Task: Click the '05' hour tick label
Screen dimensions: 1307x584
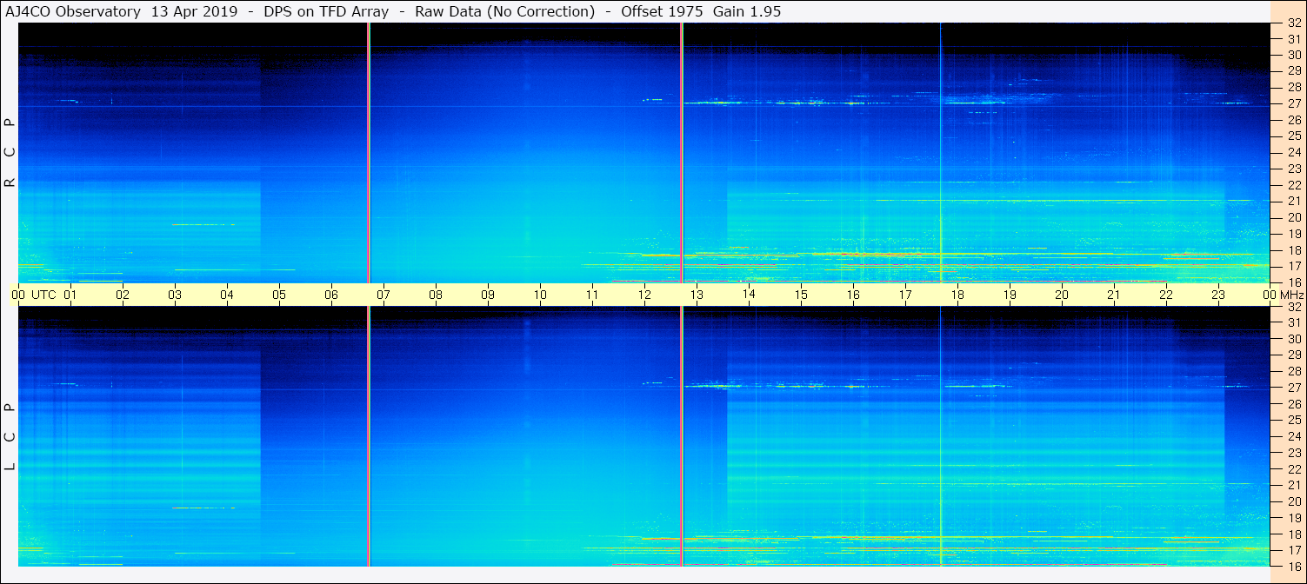Action: [279, 295]
